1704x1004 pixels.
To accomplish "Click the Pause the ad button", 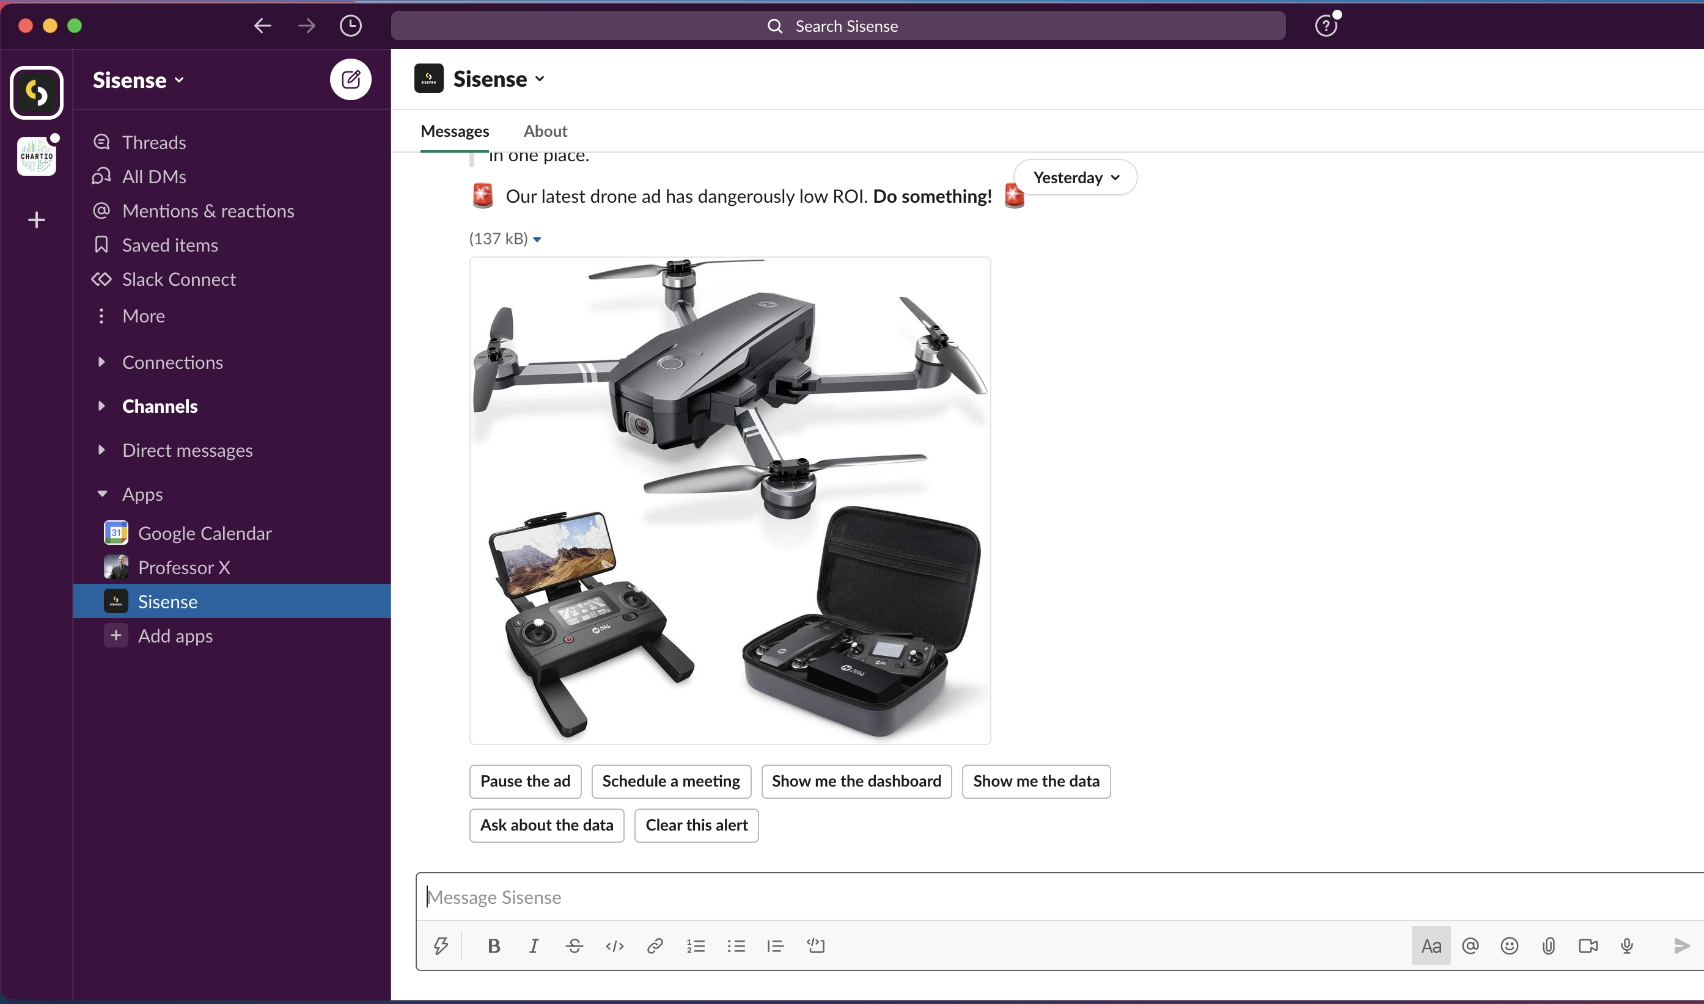I will (524, 780).
